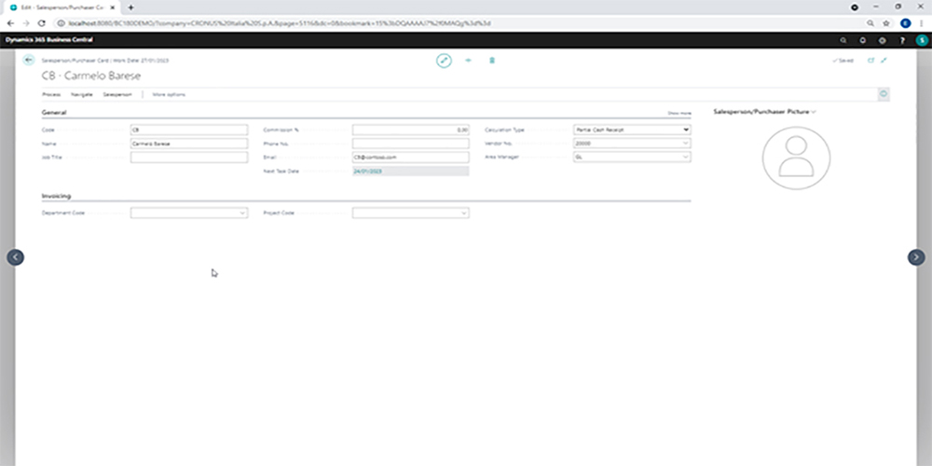Go to next record with right arrow
The image size is (932, 466).
click(916, 257)
